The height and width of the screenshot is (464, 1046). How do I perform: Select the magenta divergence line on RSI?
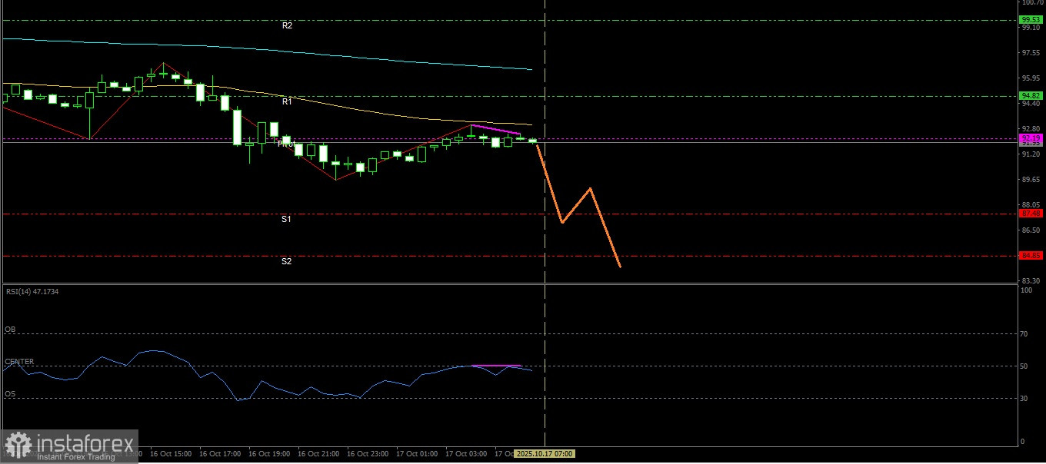pyautogui.click(x=497, y=366)
